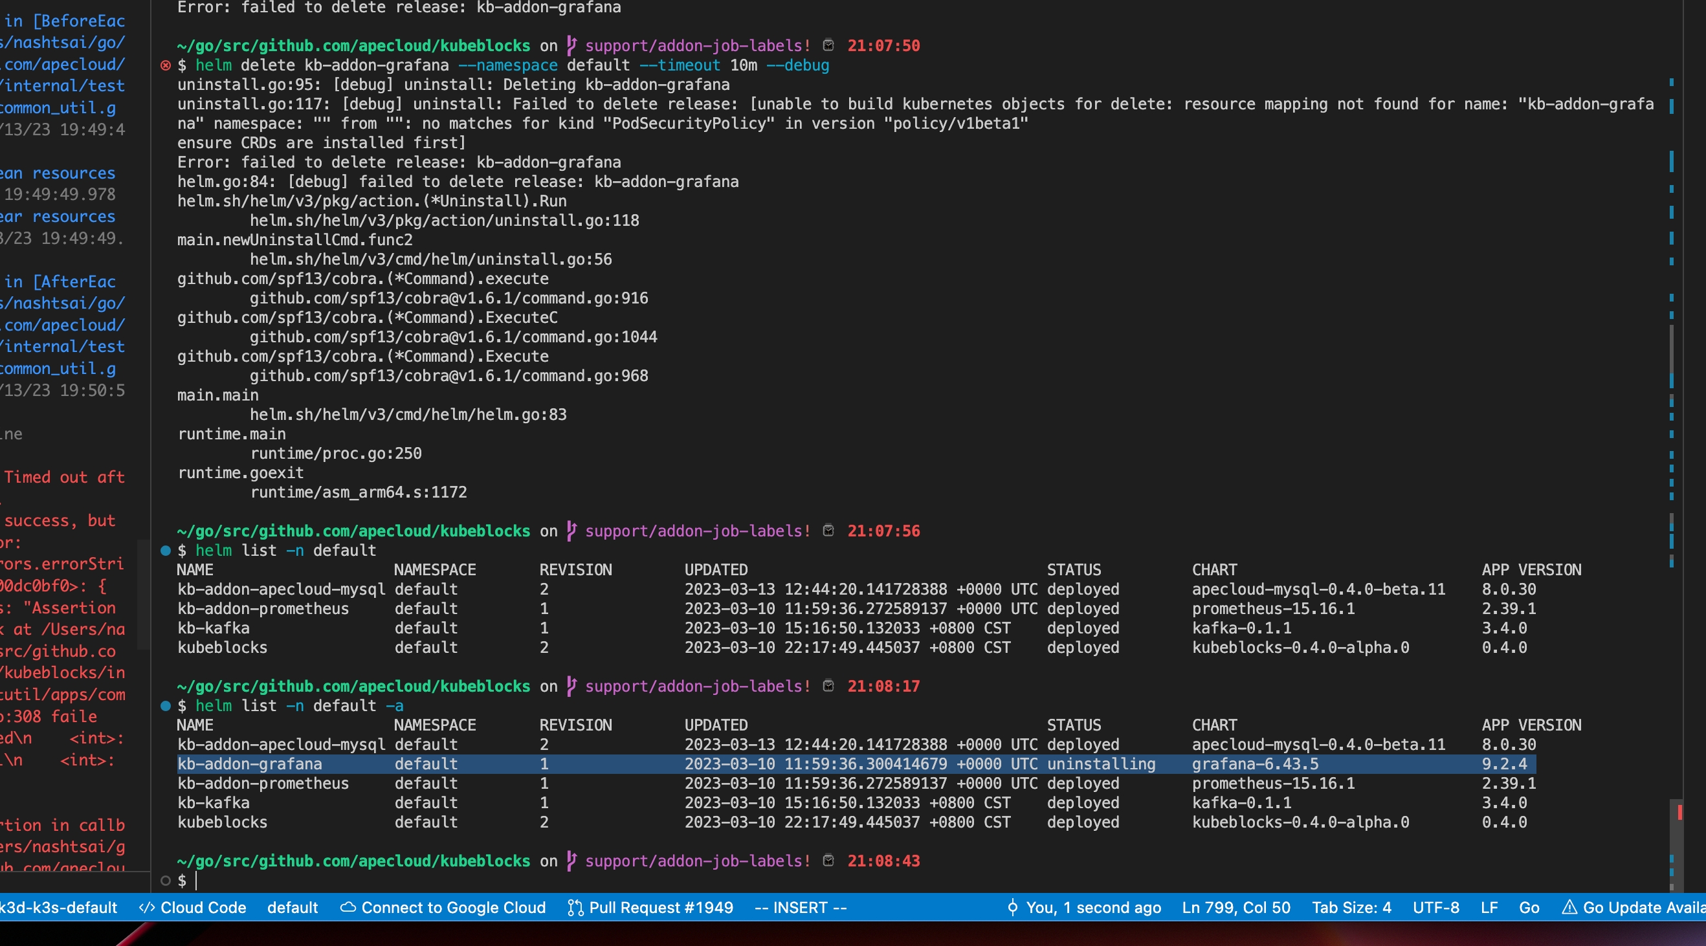Click Connect to Google Cloud
This screenshot has width=1706, height=946.
coord(443,908)
